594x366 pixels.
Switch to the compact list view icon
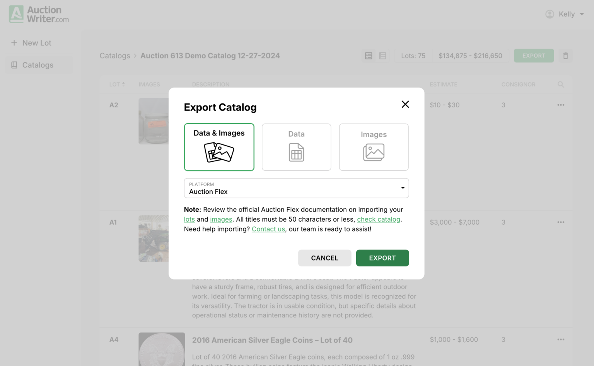pos(382,56)
